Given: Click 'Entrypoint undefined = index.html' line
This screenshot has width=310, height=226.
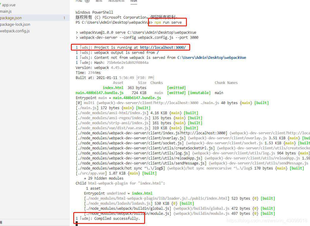Looking at the screenshot, I should [x=118, y=193].
